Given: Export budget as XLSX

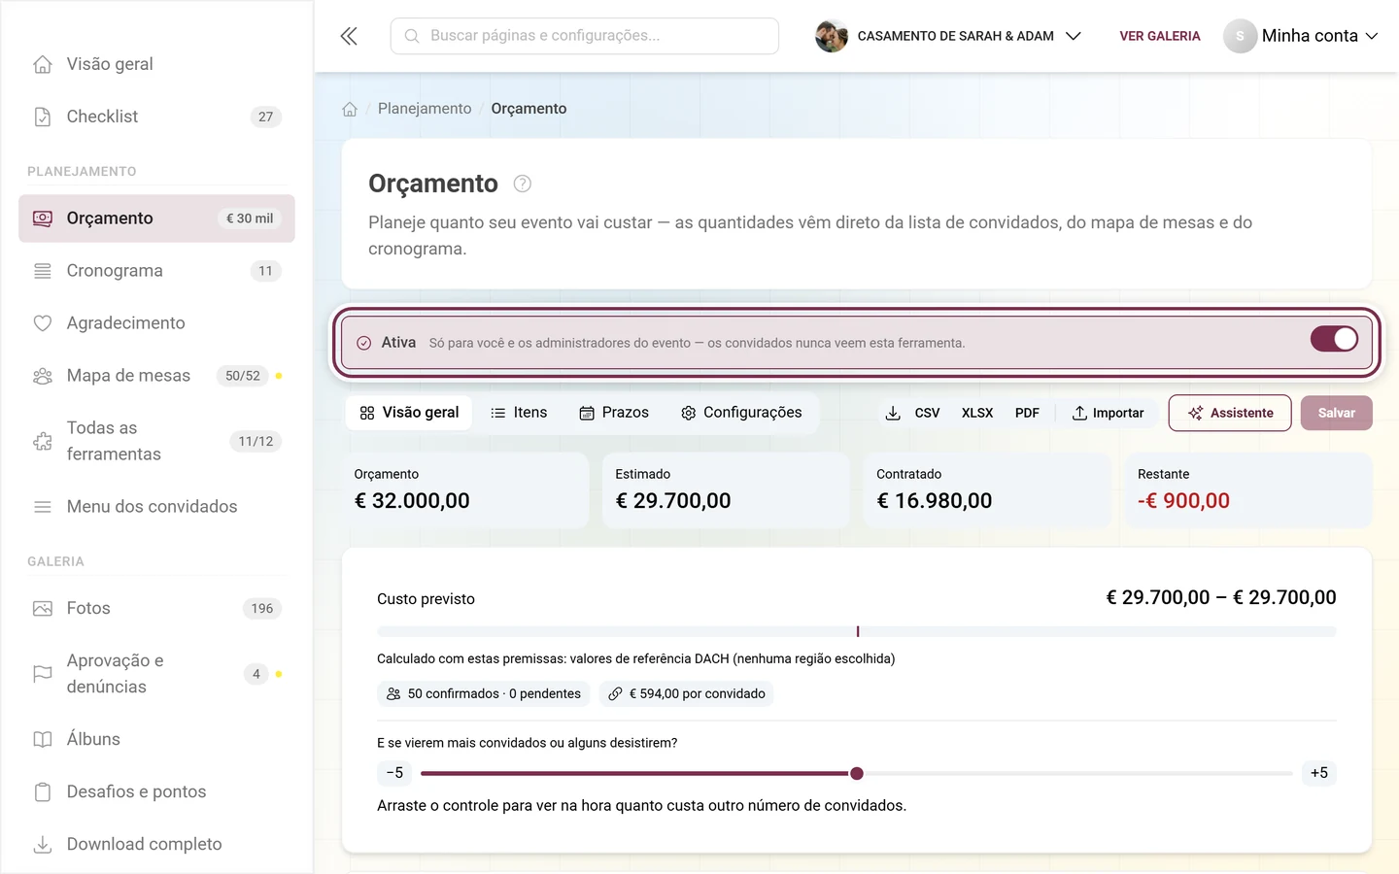Looking at the screenshot, I should [x=977, y=413].
